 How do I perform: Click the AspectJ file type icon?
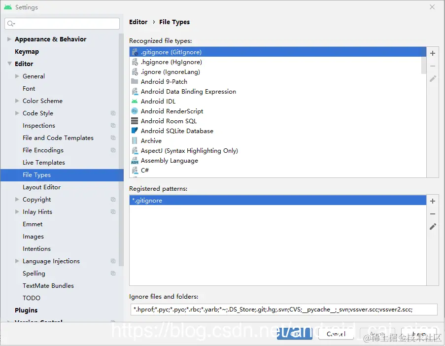[135, 151]
